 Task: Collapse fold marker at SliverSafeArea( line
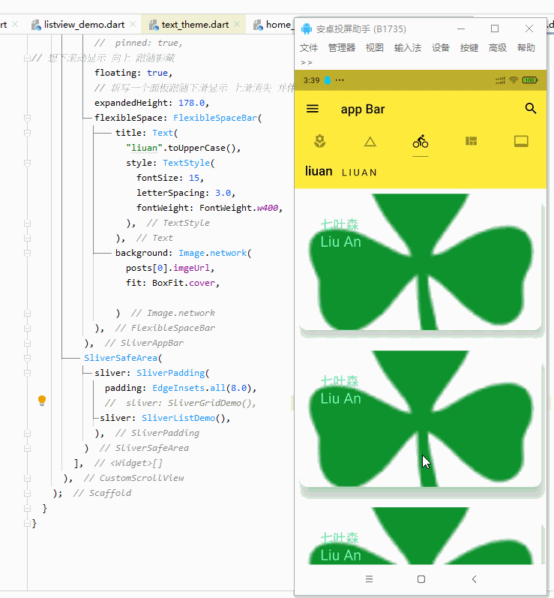pos(27,358)
